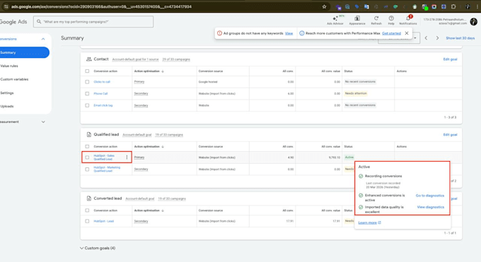Screen dimensions: 481x262
Task: Tick the HubSpot Lead checkbox
Action: 87,221
